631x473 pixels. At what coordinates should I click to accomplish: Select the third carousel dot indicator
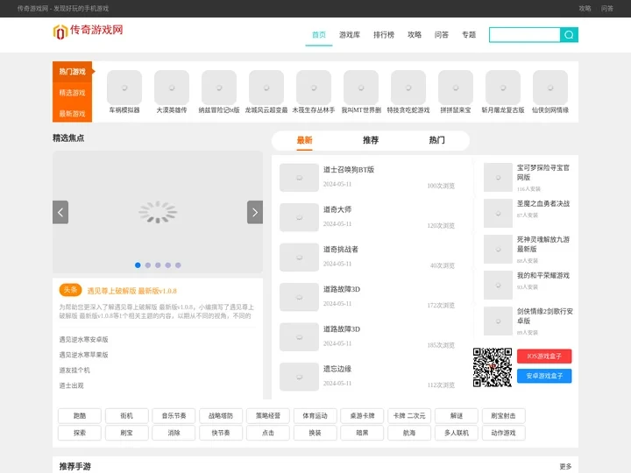[x=158, y=265]
